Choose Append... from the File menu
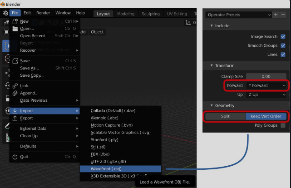The image size is (291, 188). [x=45, y=93]
